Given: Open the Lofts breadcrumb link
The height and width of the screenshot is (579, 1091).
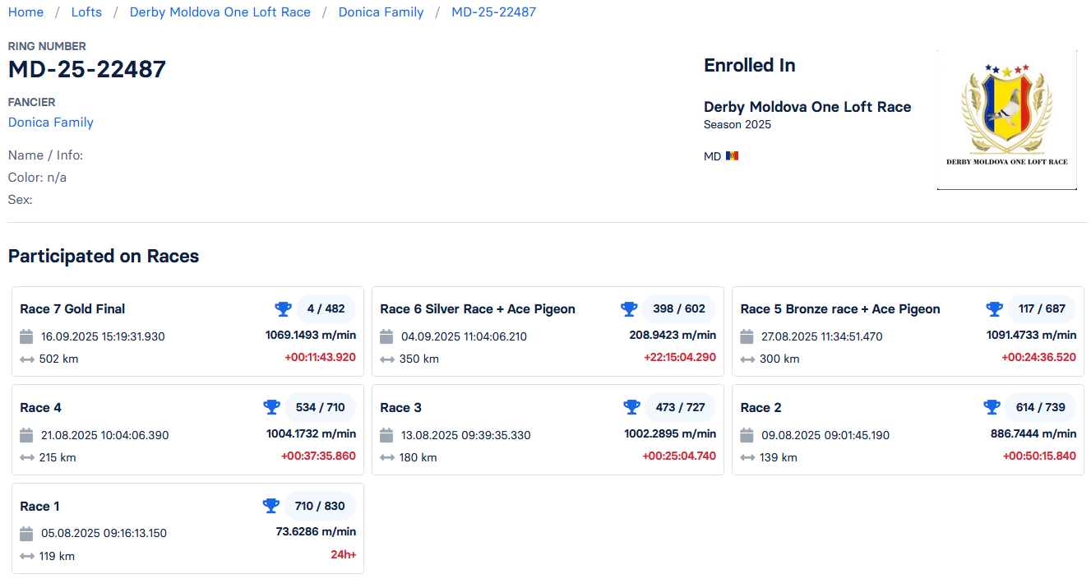Looking at the screenshot, I should point(86,12).
